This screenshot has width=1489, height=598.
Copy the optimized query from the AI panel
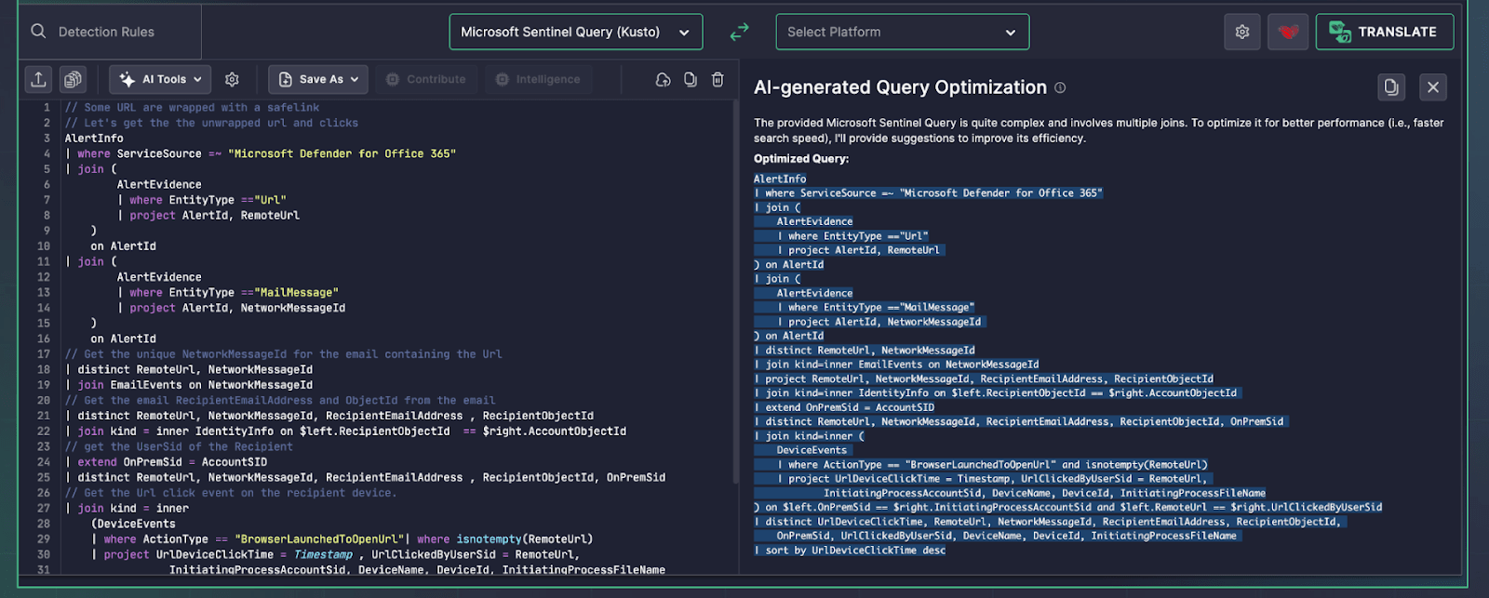(x=1391, y=86)
